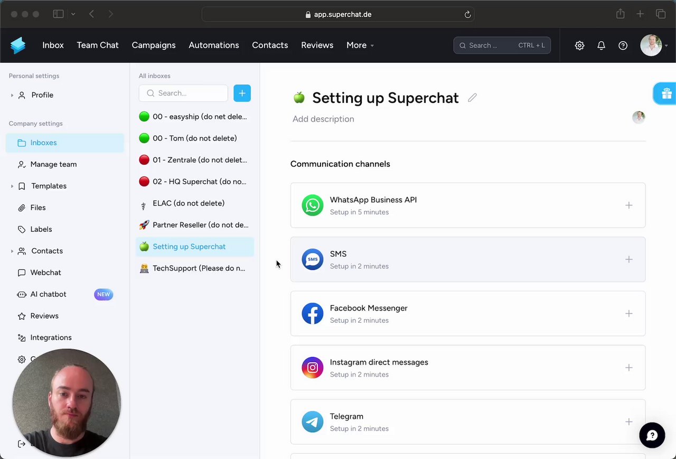Toggle the browser sidebar icon
This screenshot has height=459, width=676.
coord(58,14)
